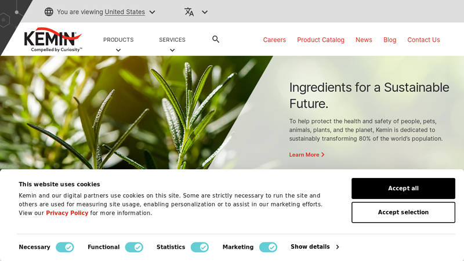Open the site search magnifier icon

click(216, 39)
